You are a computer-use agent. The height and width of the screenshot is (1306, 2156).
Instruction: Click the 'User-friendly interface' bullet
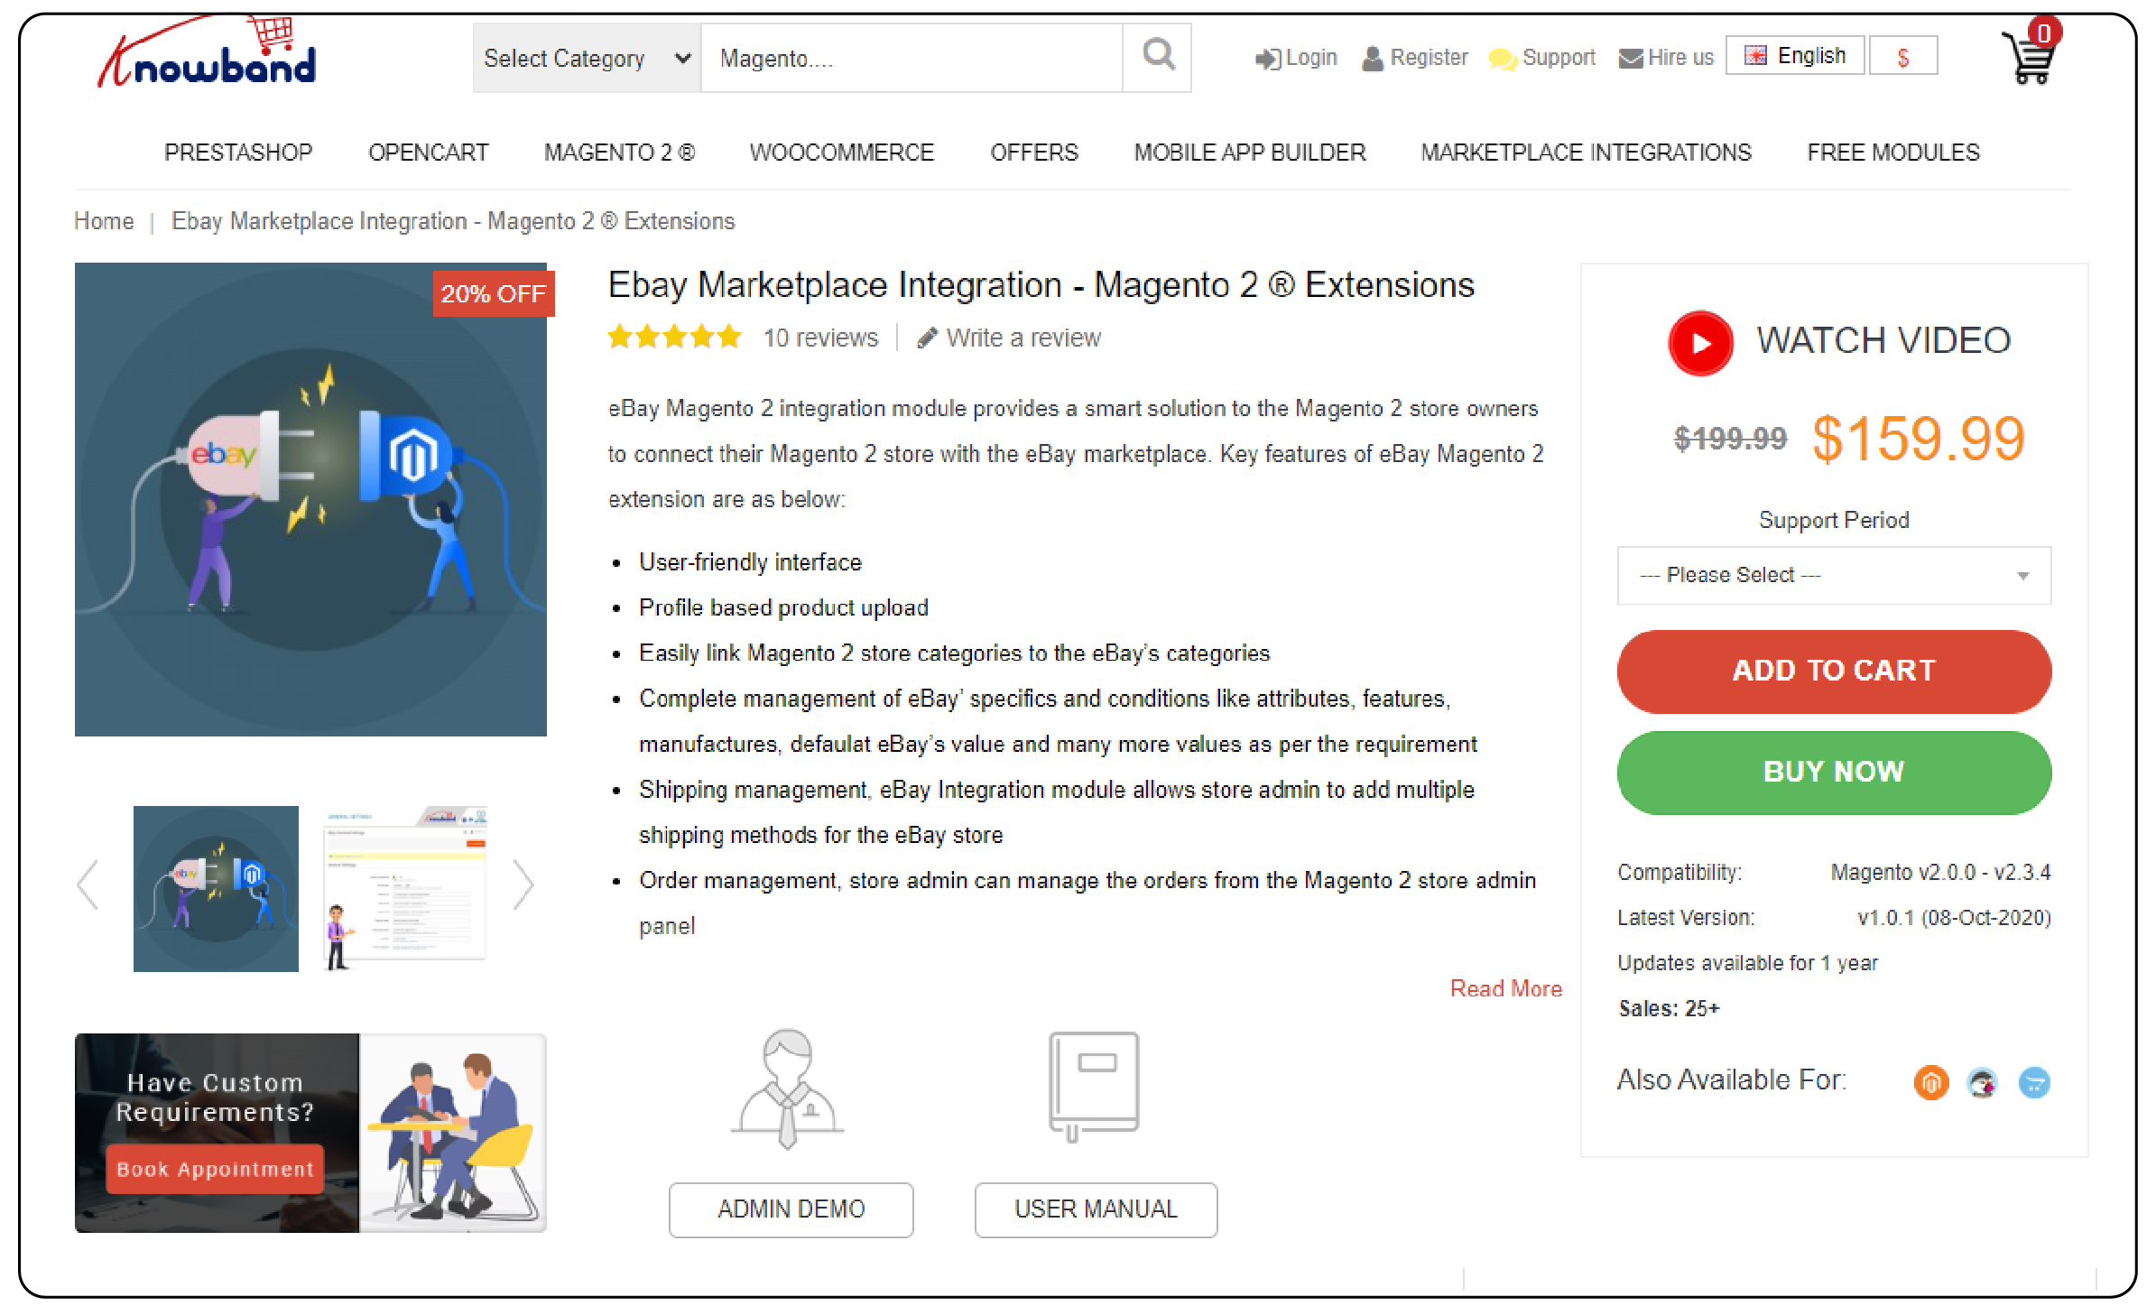[750, 562]
